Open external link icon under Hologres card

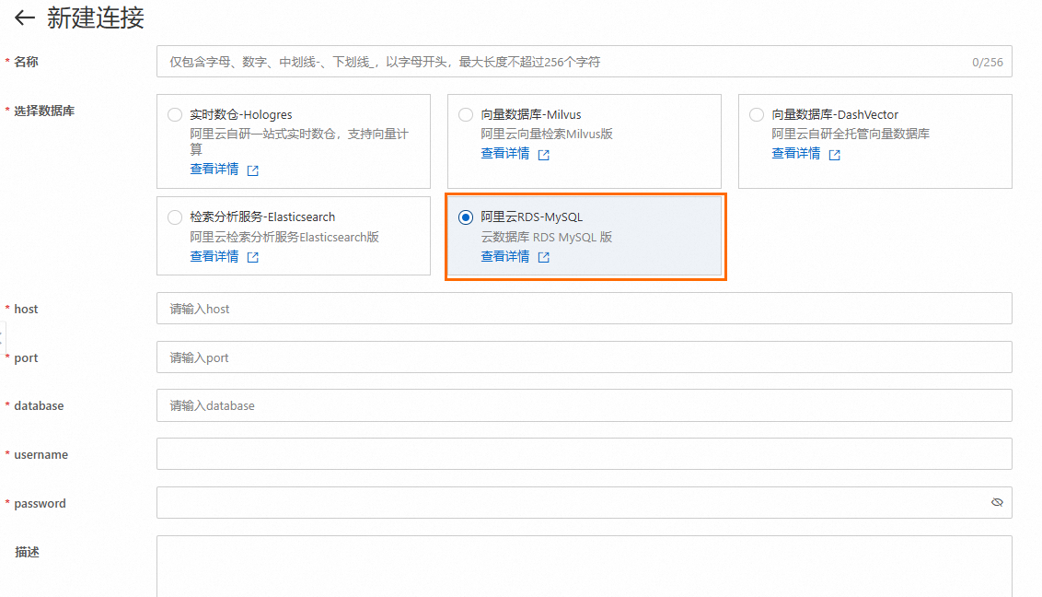[x=252, y=170]
